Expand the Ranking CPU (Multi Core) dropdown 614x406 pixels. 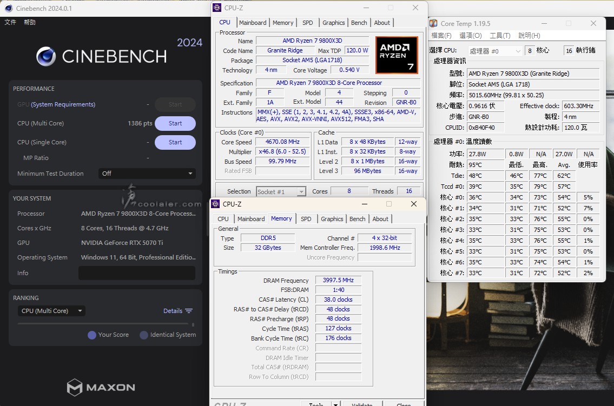[x=51, y=311]
